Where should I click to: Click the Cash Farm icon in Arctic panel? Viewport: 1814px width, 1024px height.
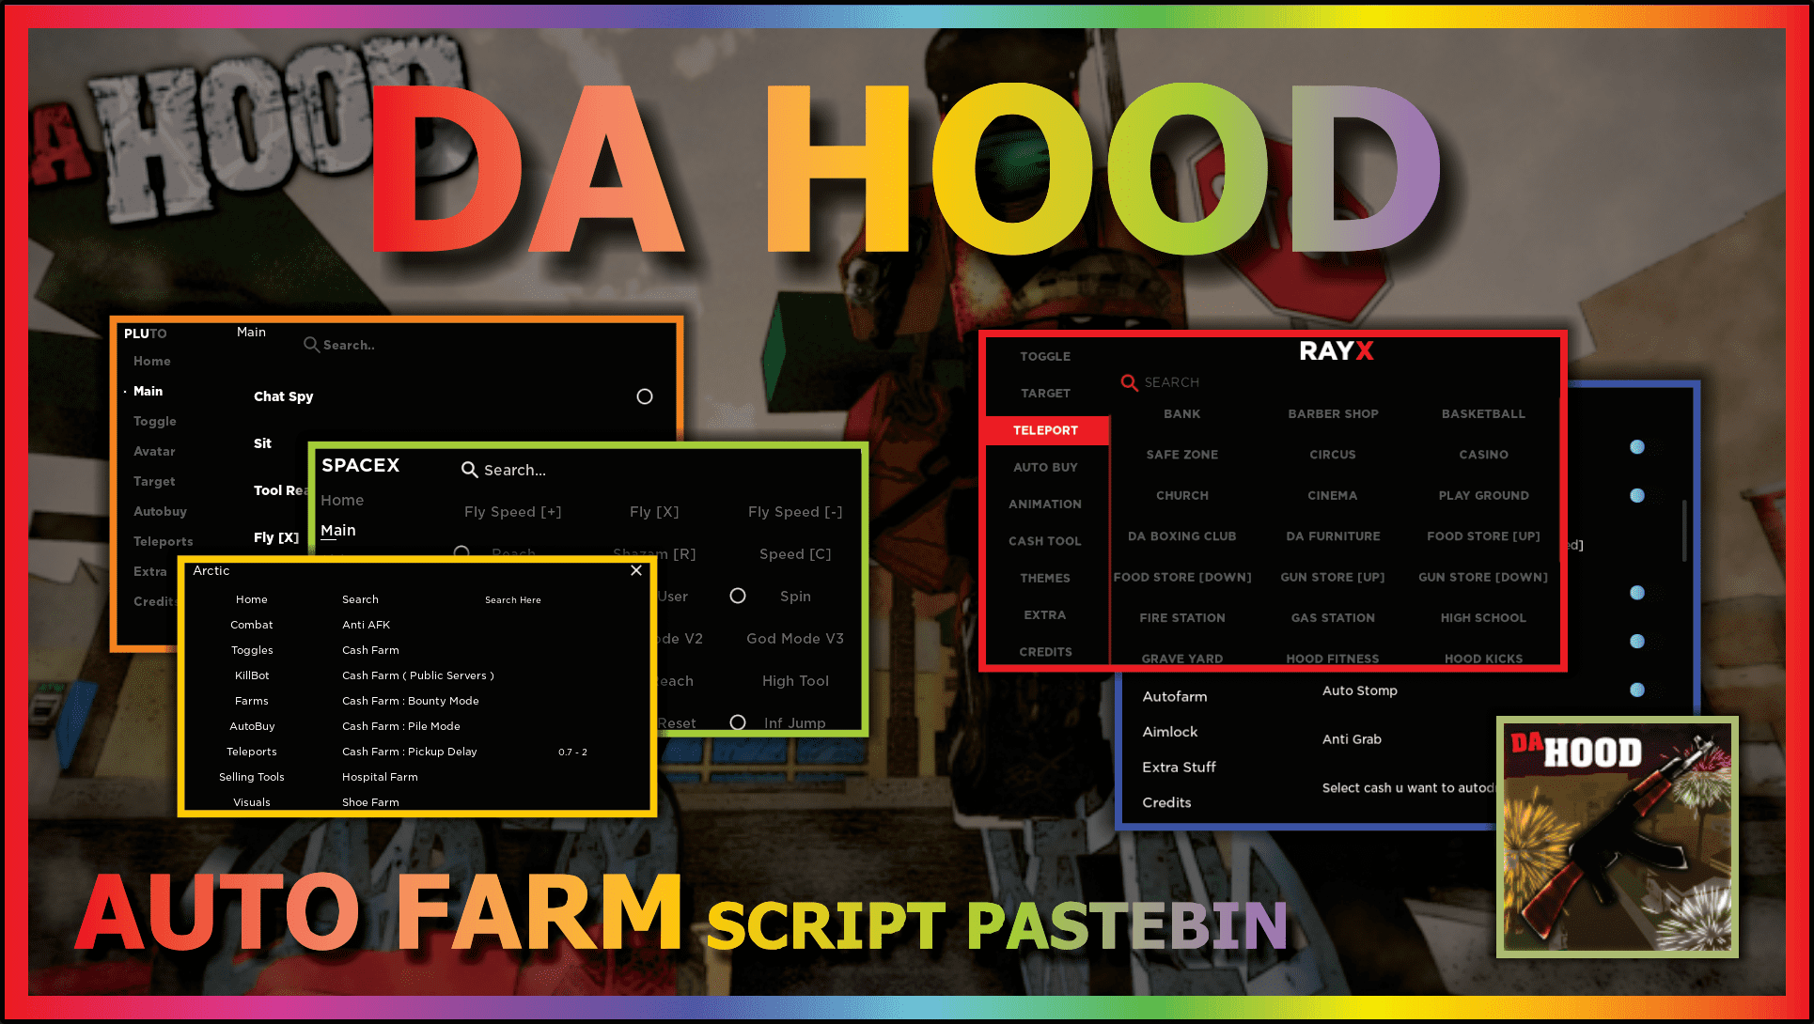click(x=370, y=649)
